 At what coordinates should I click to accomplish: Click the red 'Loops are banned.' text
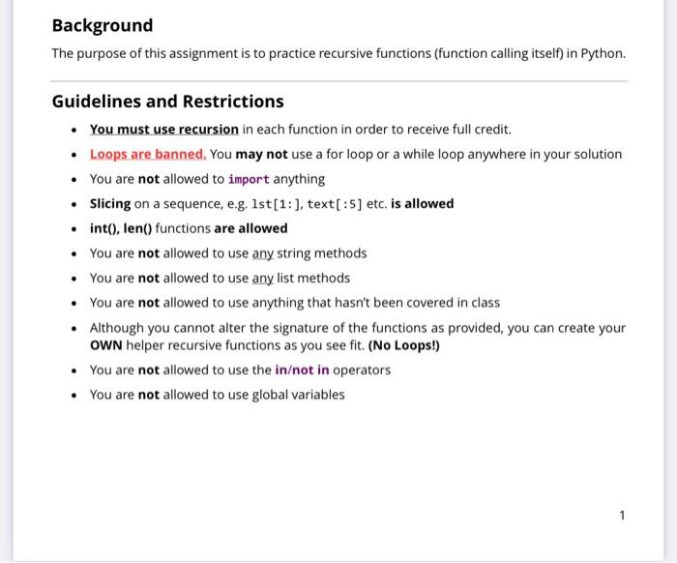[148, 154]
